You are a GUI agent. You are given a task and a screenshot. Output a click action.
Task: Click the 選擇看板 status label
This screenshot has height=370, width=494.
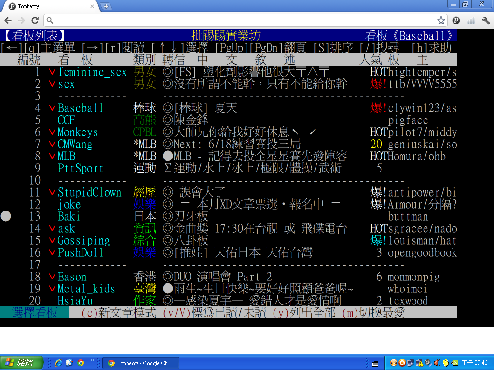point(35,313)
